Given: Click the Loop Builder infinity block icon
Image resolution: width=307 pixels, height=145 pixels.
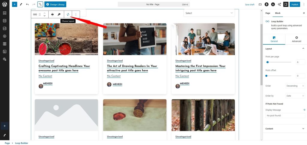Looking at the screenshot, I should pyautogui.click(x=35, y=14).
